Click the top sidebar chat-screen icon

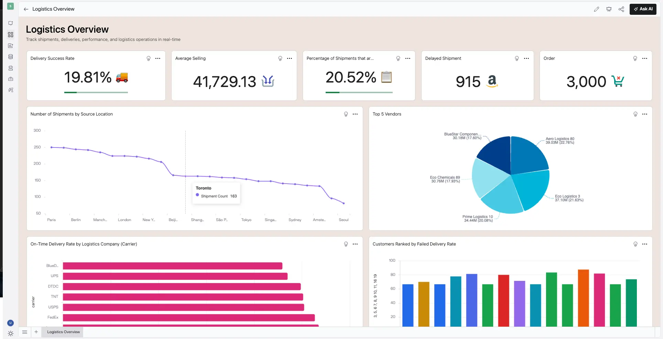10,23
